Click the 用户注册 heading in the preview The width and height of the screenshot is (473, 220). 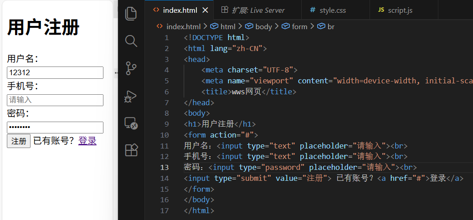43,27
